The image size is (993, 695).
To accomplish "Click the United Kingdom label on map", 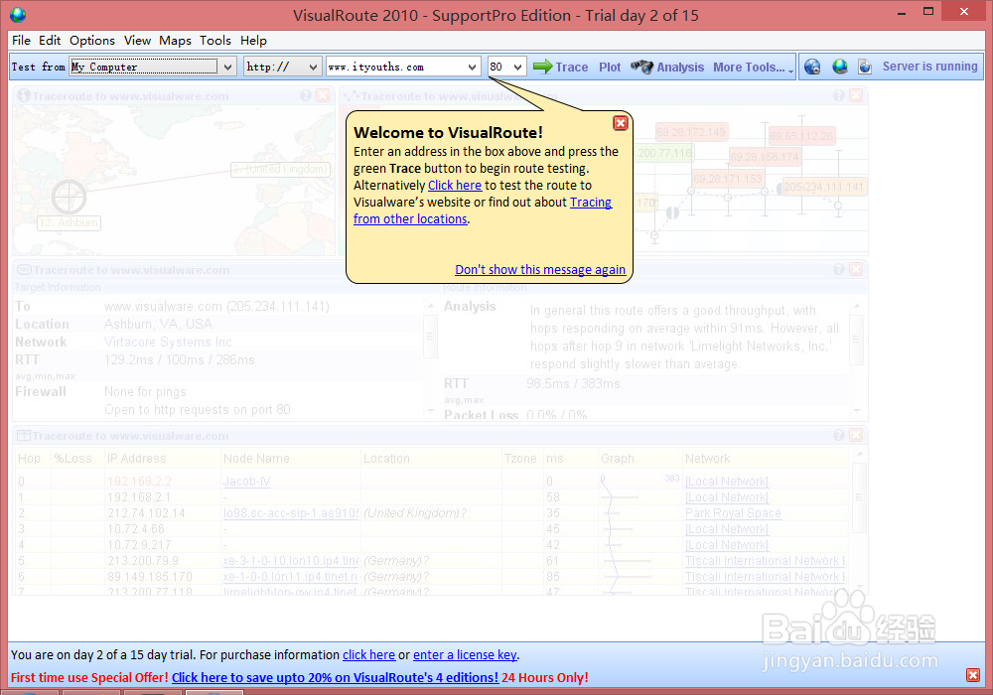I will (281, 169).
